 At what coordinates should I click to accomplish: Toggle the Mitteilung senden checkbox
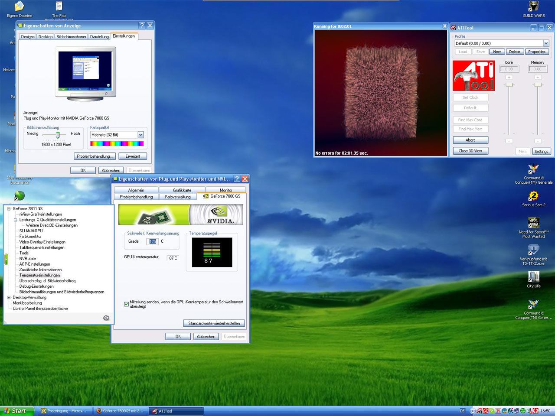click(126, 304)
